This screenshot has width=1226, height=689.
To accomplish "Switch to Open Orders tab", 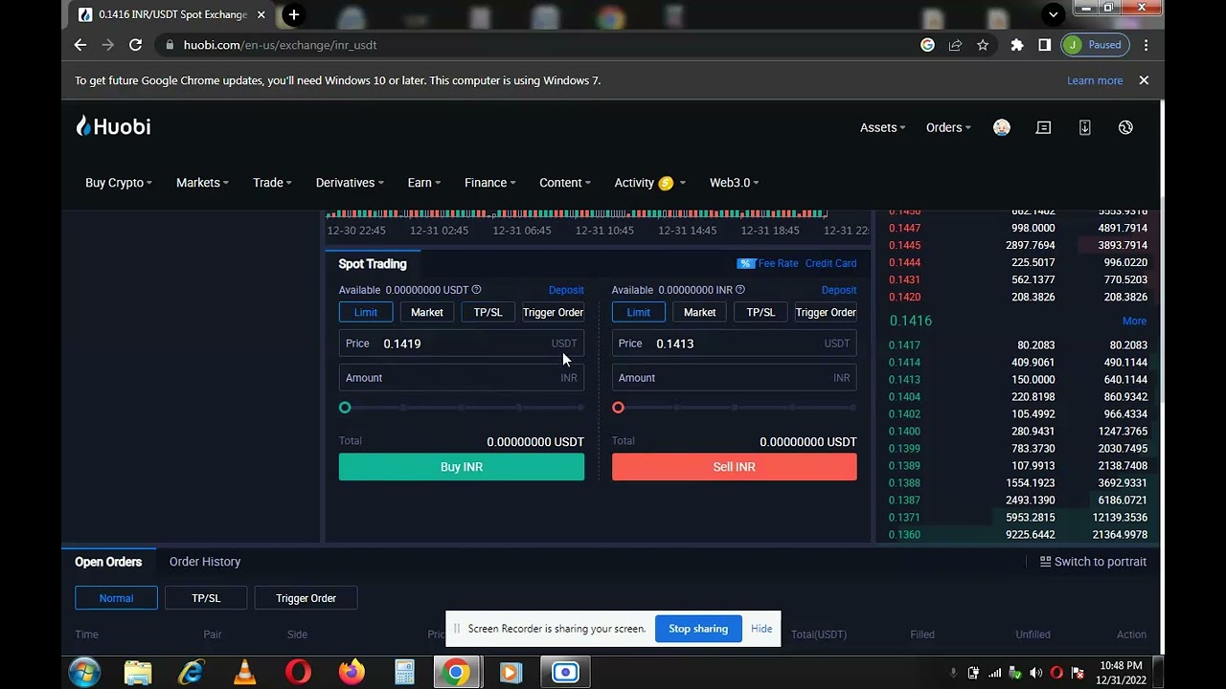I will [x=108, y=562].
